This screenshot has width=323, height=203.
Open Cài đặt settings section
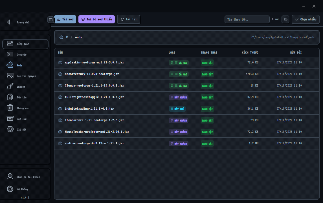click(25, 129)
